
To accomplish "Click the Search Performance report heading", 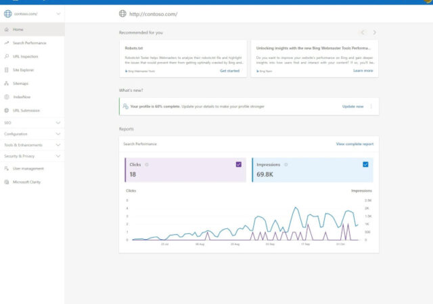I will tap(140, 144).
